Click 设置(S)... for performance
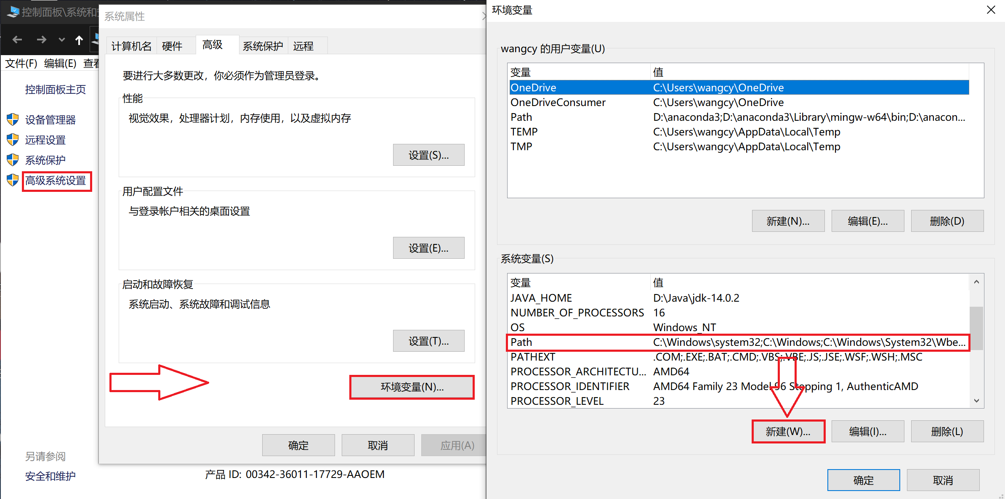The height and width of the screenshot is (499, 1005). pos(428,155)
